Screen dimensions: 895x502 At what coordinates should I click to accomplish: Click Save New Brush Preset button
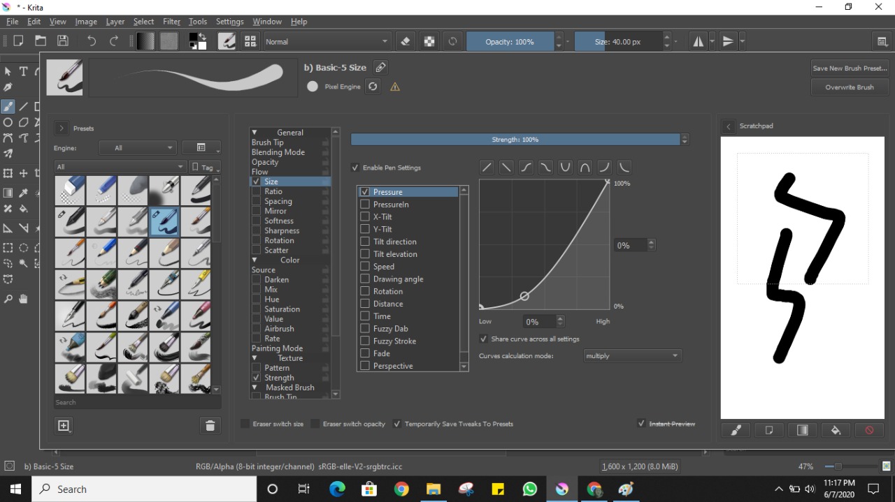850,68
